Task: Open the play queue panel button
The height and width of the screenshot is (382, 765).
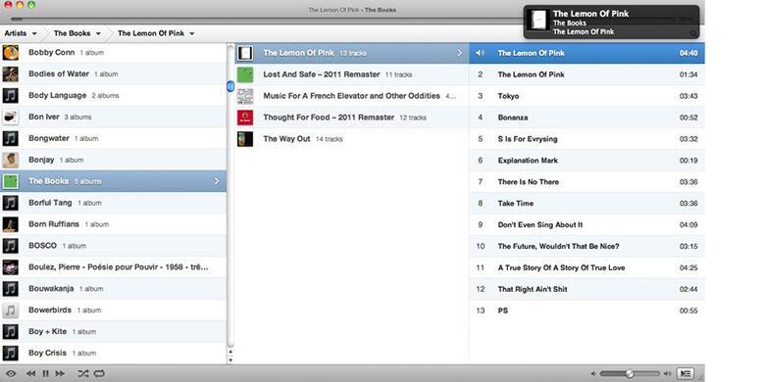Action: click(686, 374)
